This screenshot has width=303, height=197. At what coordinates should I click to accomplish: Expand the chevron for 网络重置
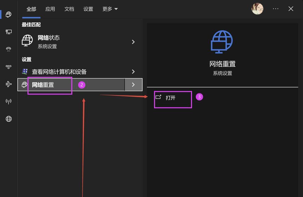tap(133, 85)
